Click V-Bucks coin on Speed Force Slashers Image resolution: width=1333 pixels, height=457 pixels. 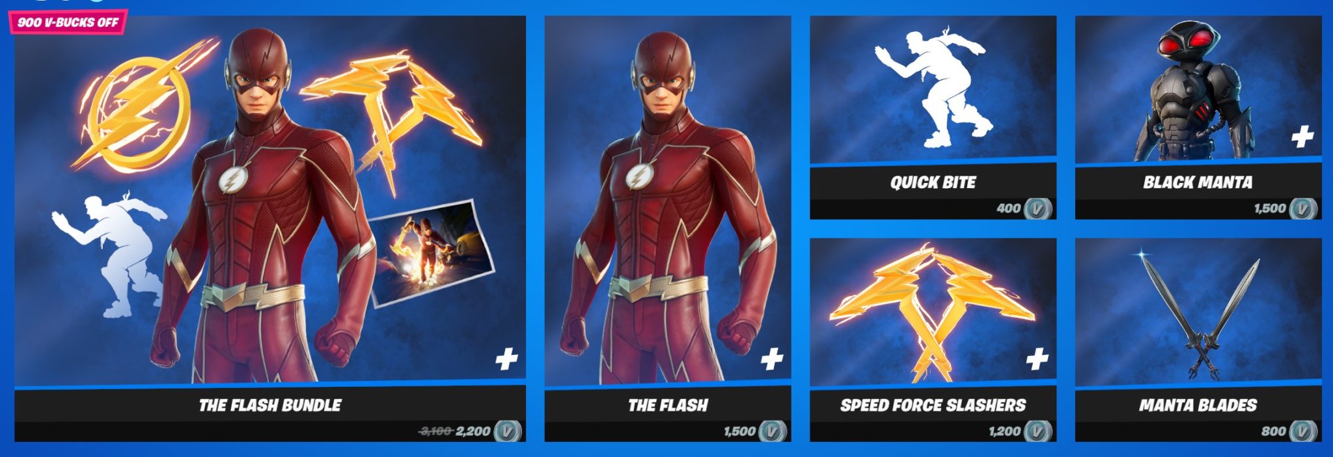click(1038, 431)
